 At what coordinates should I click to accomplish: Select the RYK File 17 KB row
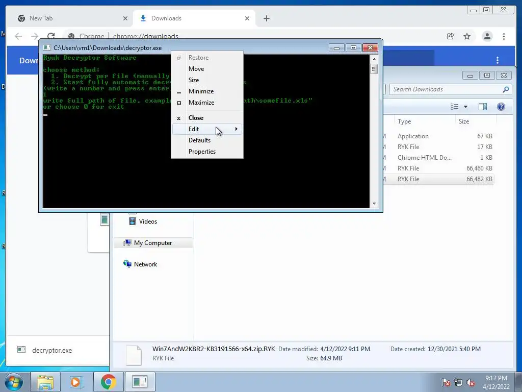438,146
